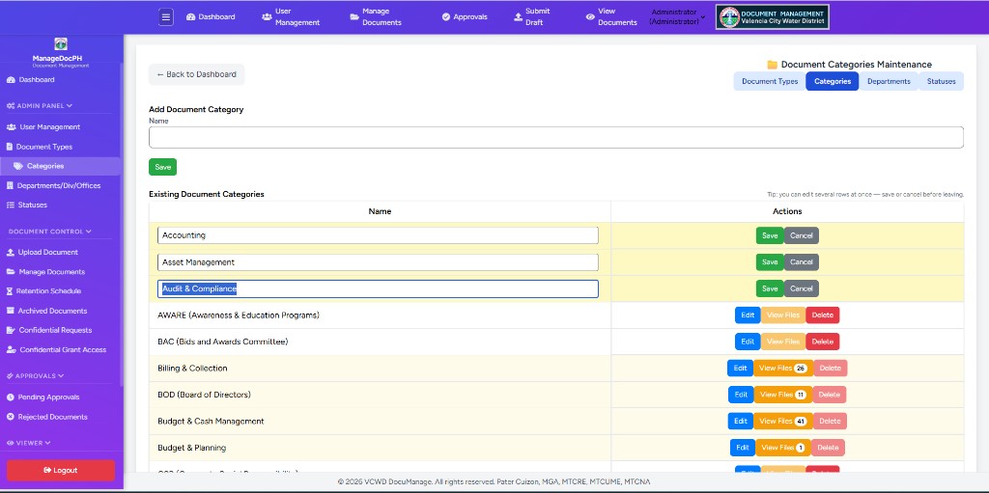Click the folder icon beside Document Categories Maintenance
The height and width of the screenshot is (493, 989).
[x=772, y=65]
